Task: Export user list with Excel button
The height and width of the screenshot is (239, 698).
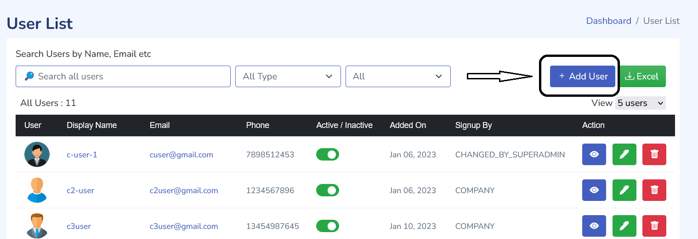Action: coord(643,77)
